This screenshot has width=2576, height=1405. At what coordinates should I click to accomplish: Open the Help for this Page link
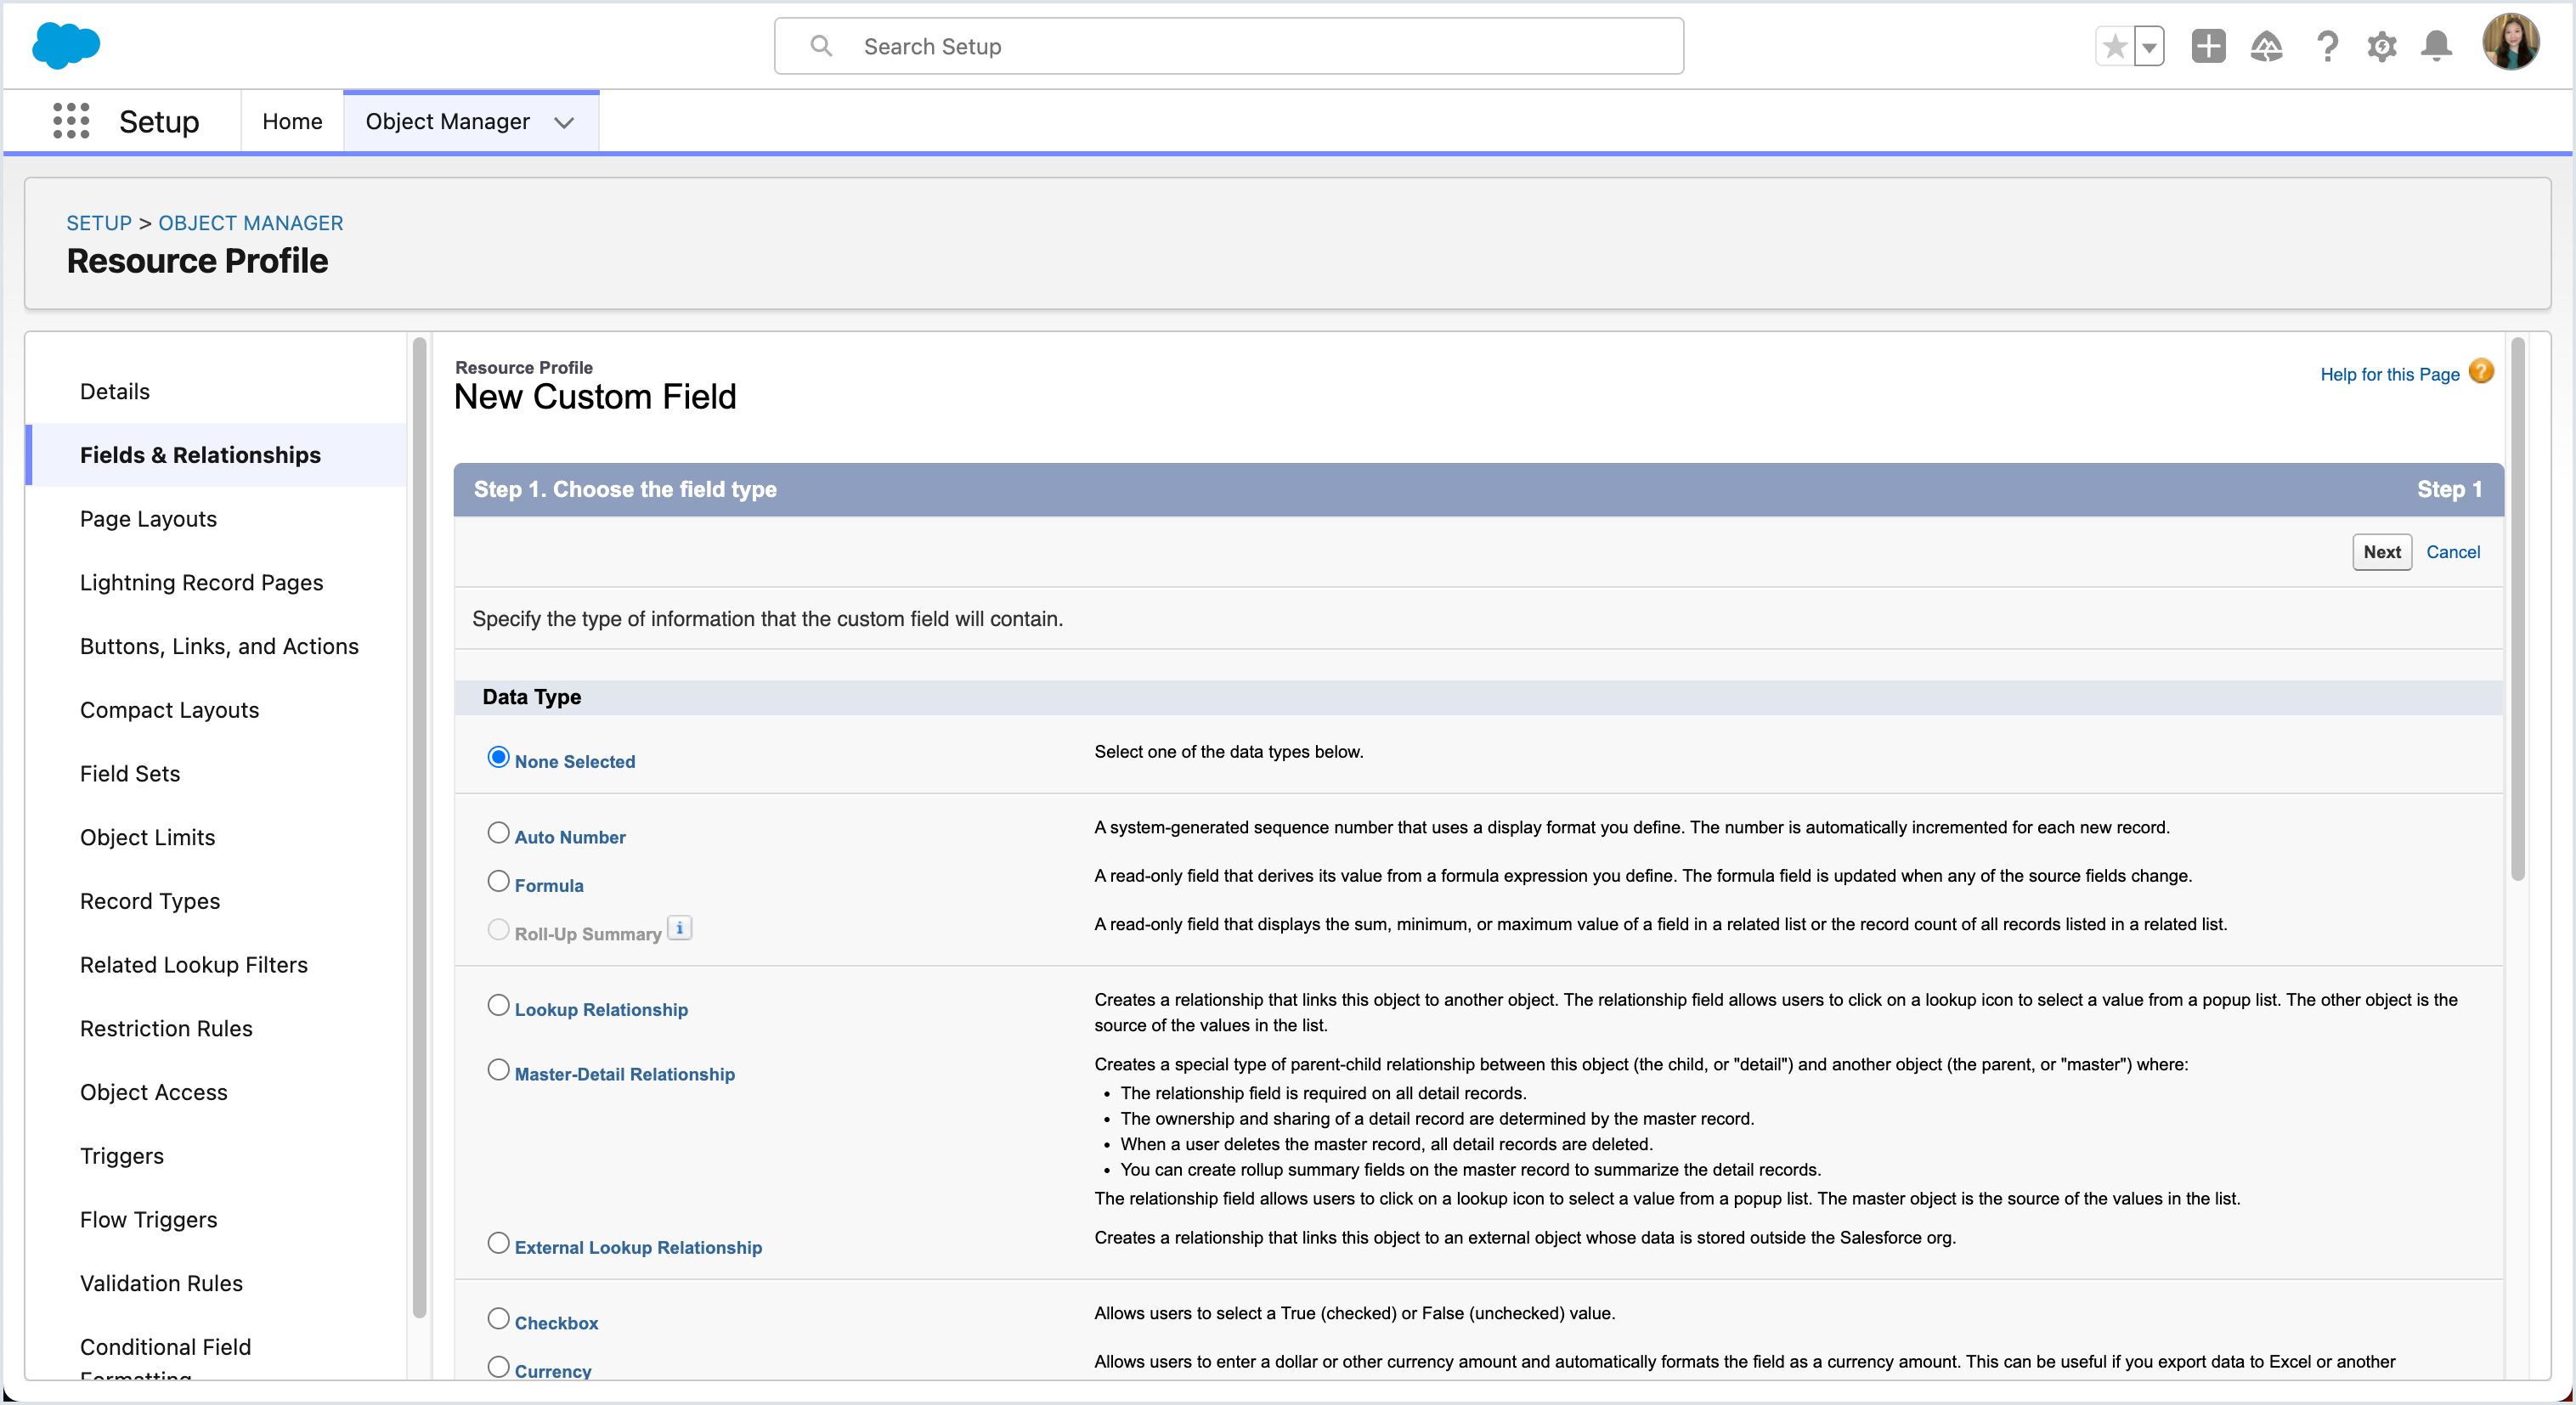pos(2389,374)
